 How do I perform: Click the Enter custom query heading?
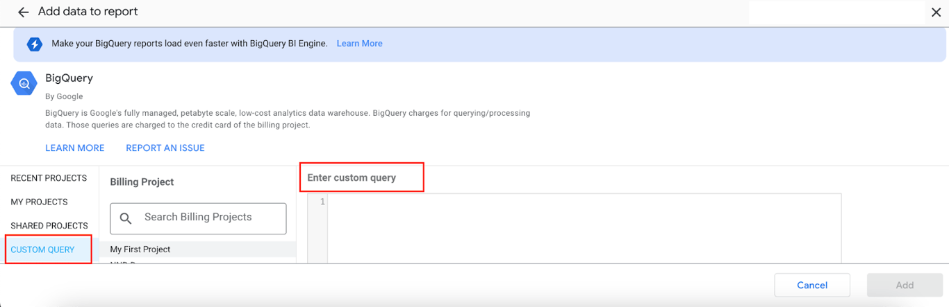[x=352, y=177]
